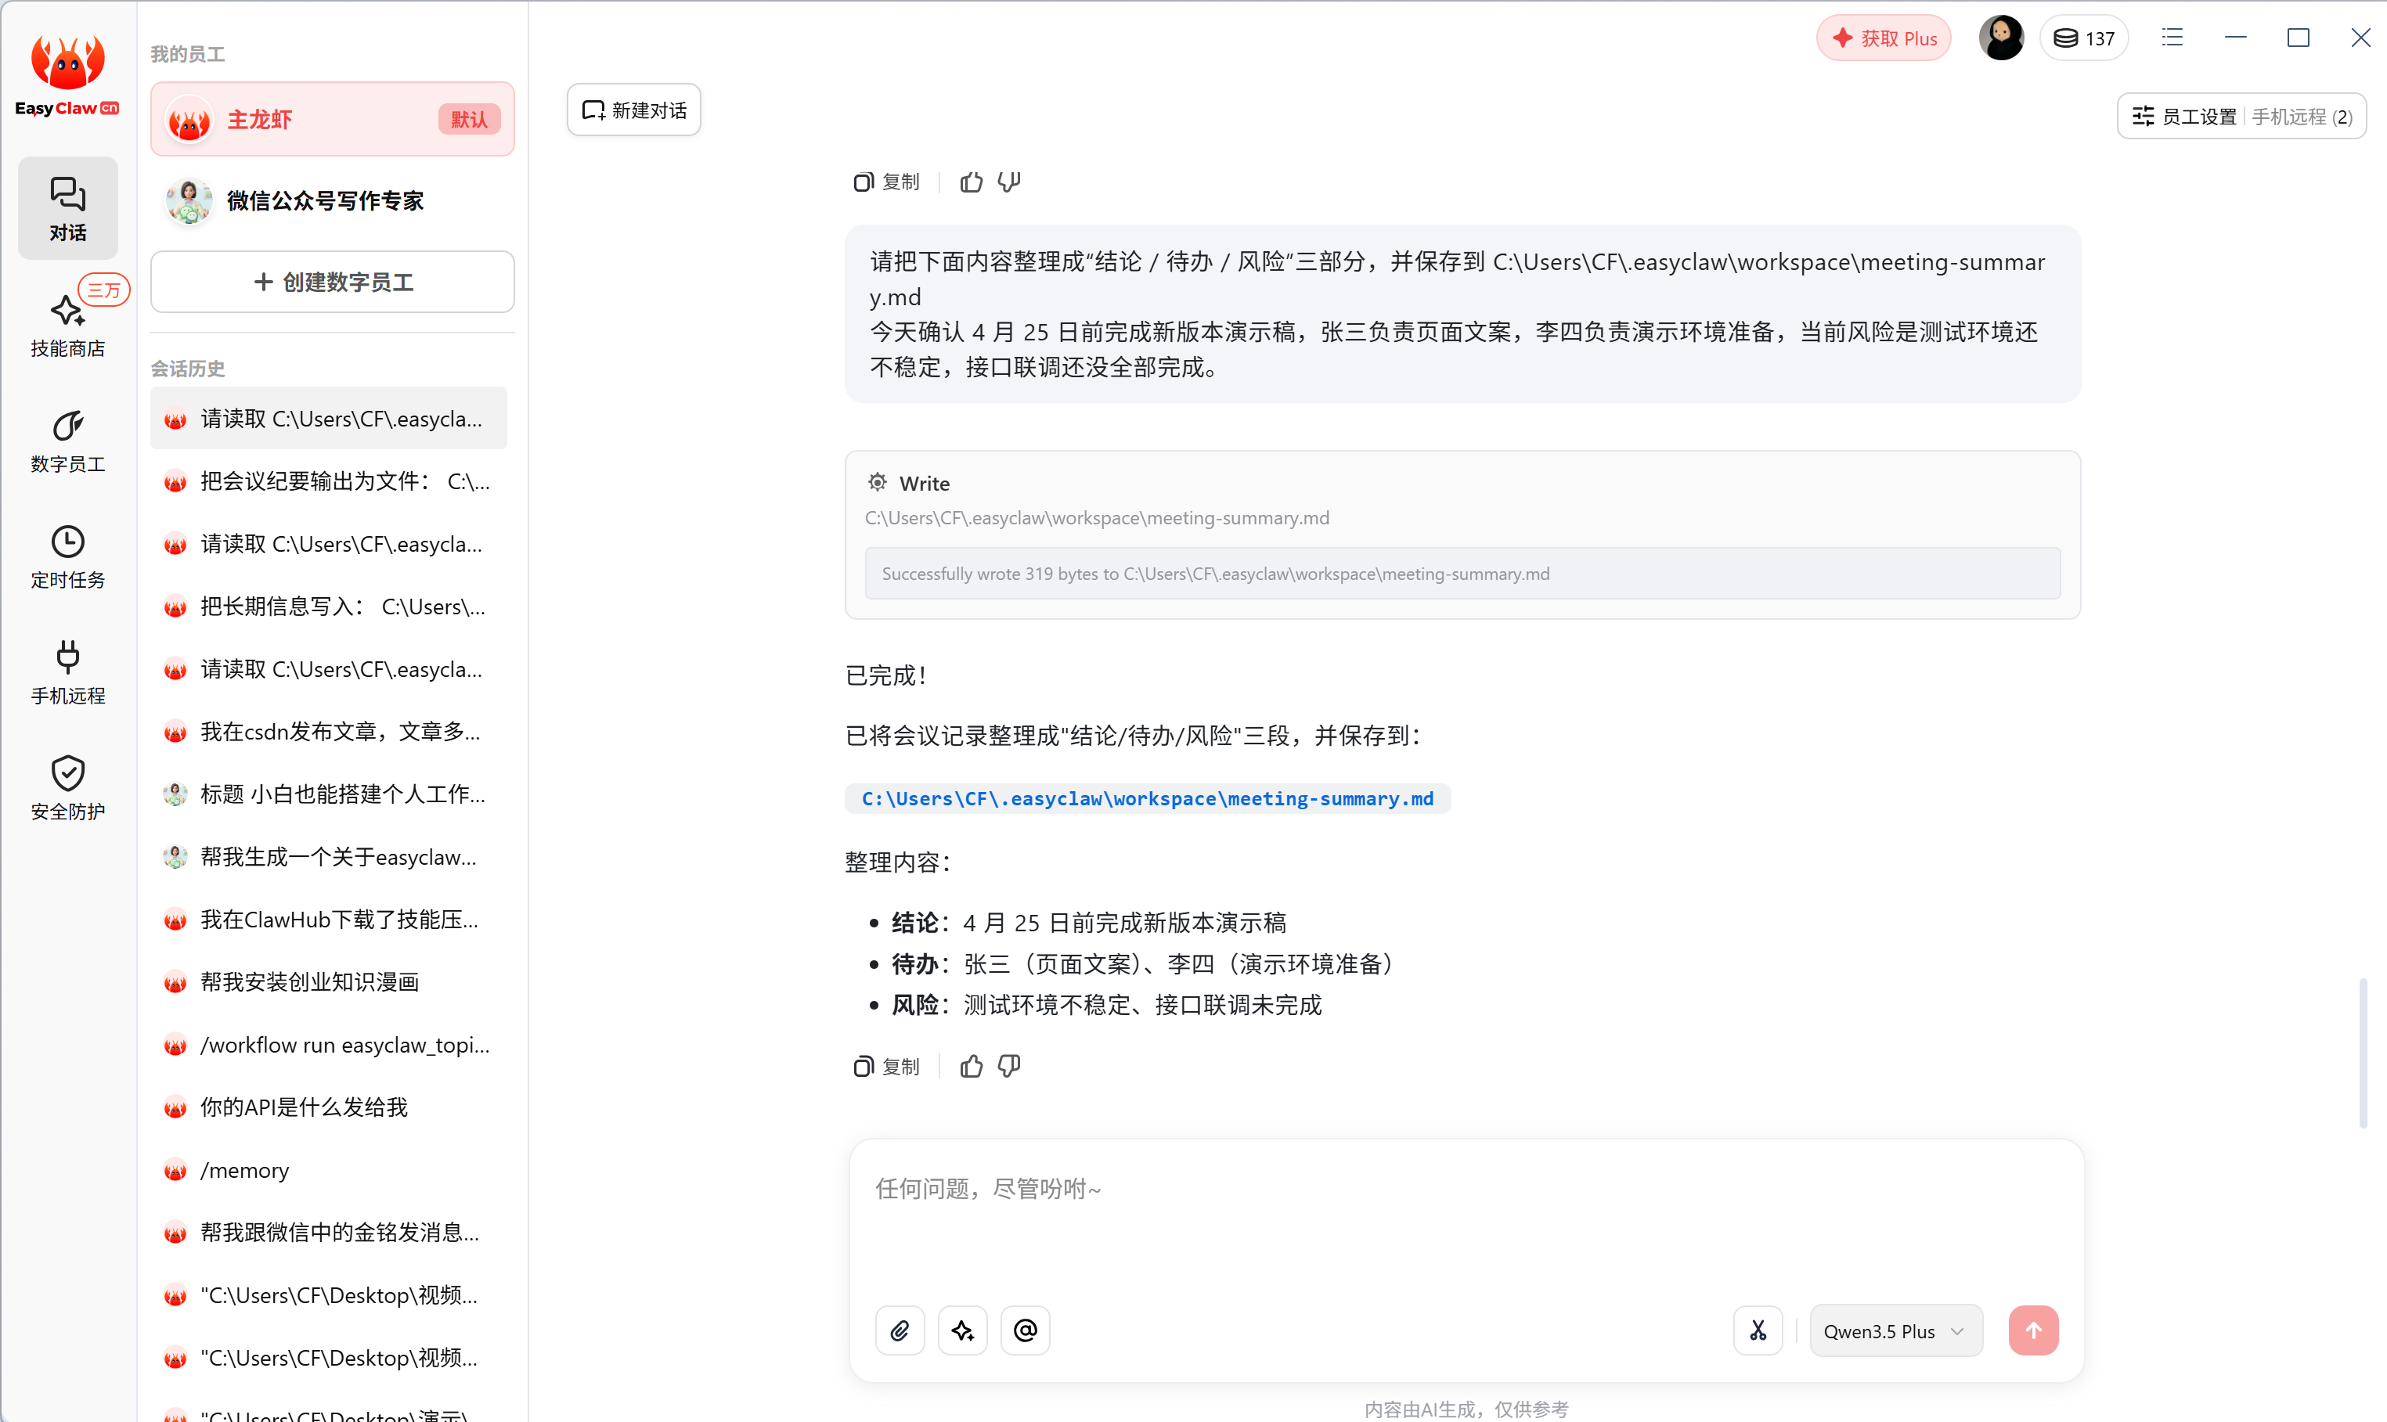Open 员工设置 employee settings
The height and width of the screenshot is (1422, 2387).
click(2184, 116)
